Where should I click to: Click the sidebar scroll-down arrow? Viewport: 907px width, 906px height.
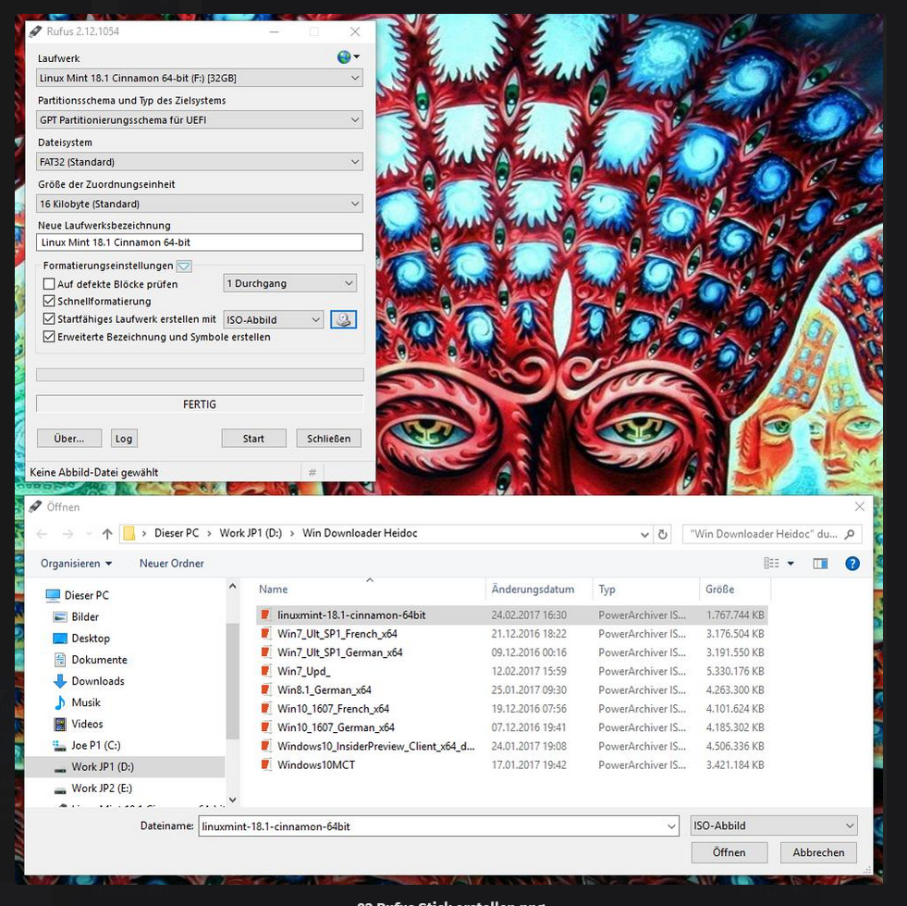233,800
